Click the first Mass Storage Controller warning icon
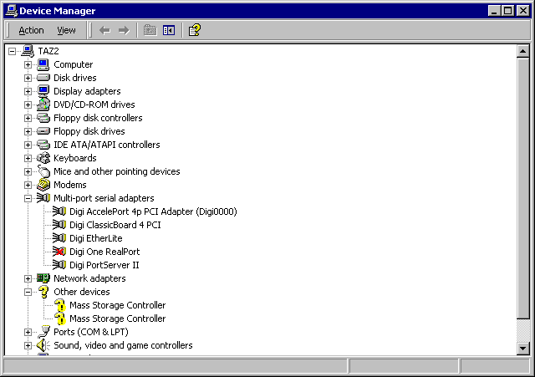The height and width of the screenshot is (377, 535). click(x=59, y=305)
